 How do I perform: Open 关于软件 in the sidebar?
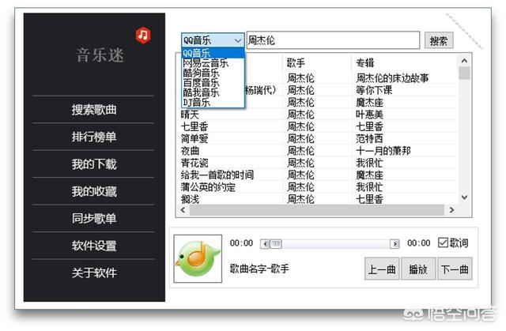pyautogui.click(x=93, y=273)
